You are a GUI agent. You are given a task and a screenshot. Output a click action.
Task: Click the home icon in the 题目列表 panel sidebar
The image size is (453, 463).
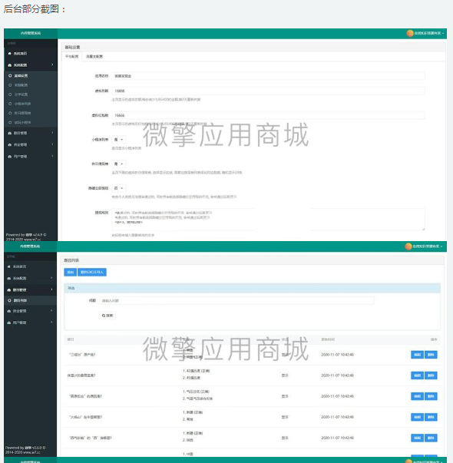[x=9, y=266]
